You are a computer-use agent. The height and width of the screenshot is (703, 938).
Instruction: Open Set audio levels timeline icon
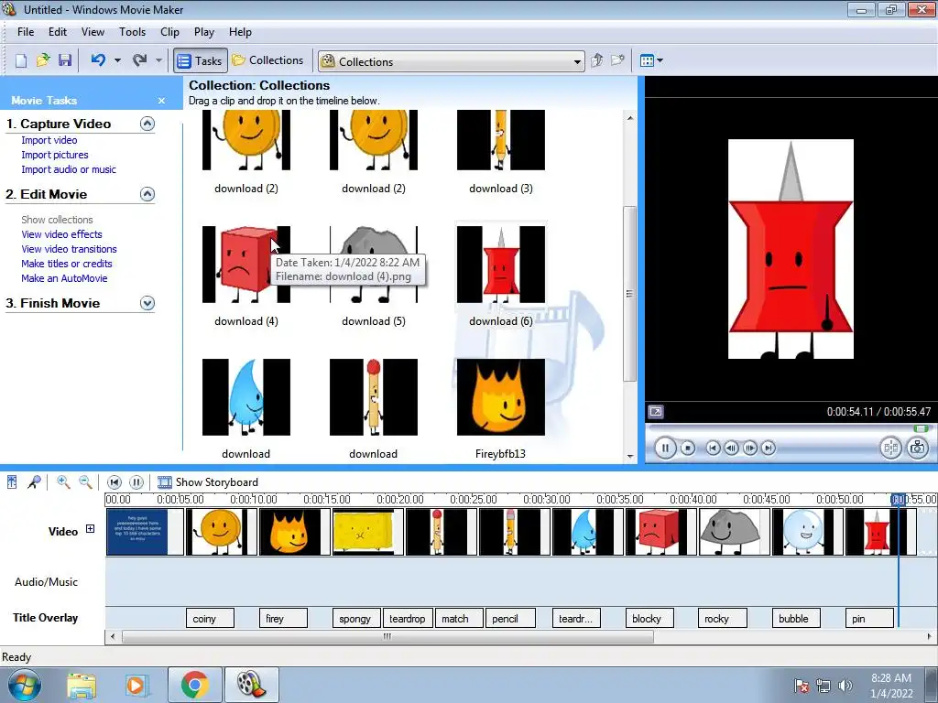click(12, 481)
